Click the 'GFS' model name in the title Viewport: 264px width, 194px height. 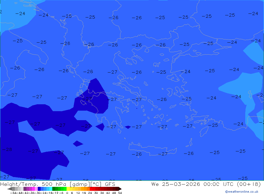(110, 184)
